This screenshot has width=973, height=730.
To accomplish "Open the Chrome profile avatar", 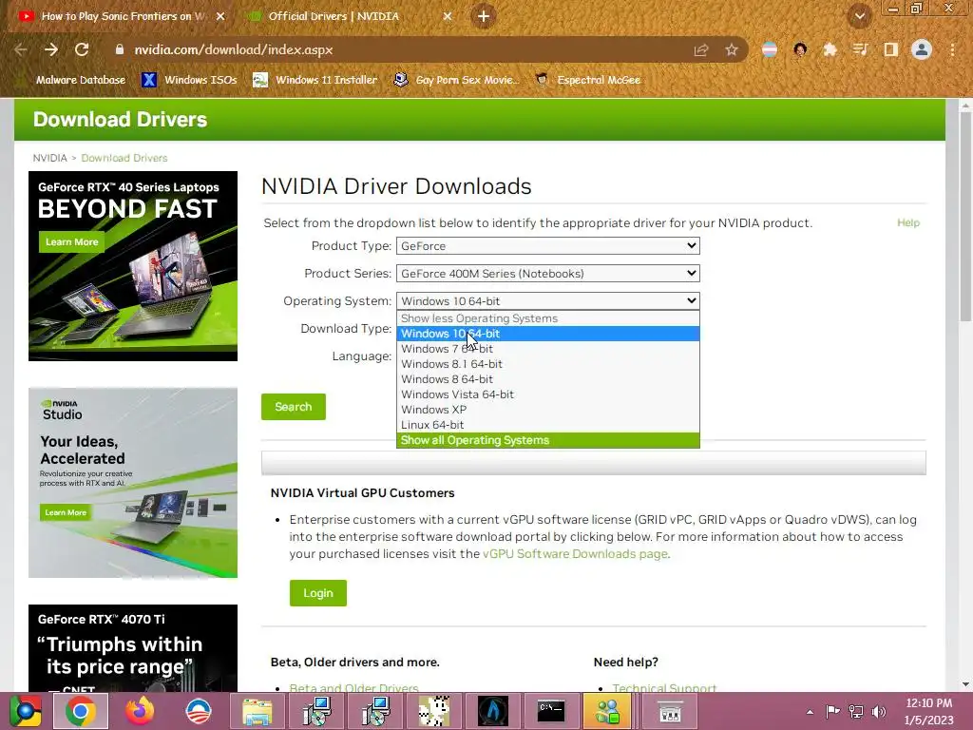I will coord(922,49).
